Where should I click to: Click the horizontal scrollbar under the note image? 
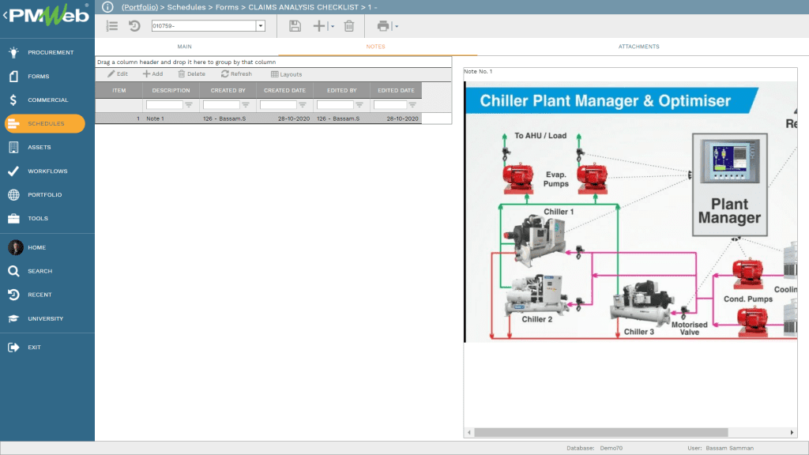pos(601,432)
